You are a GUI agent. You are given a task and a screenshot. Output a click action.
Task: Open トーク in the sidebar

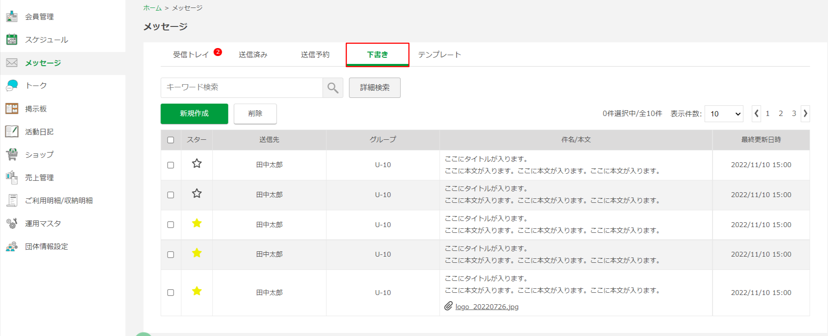click(x=36, y=86)
